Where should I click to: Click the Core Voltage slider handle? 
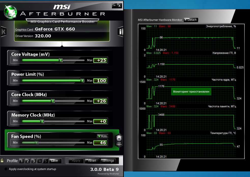pyautogui.click(x=61, y=60)
